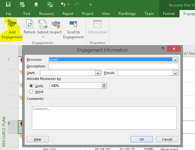Click the Cancel button
This screenshot has width=195, height=150.
(x=167, y=139)
